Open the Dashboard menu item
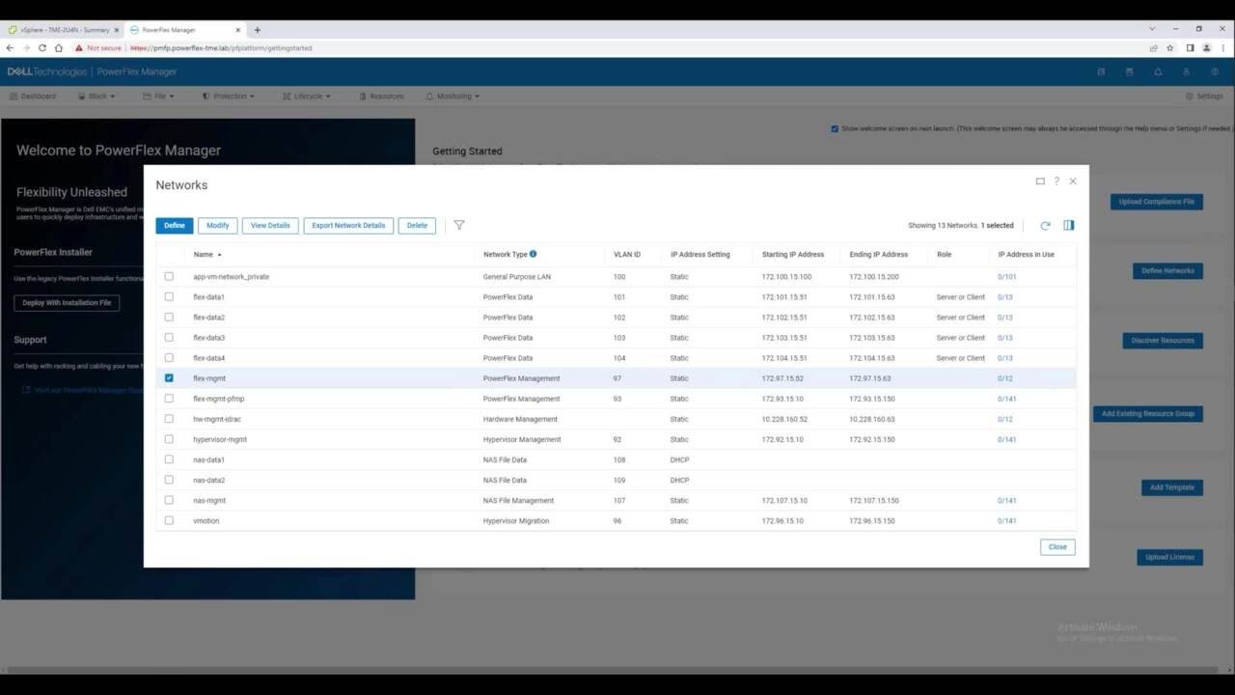The image size is (1235, 695). 33,97
